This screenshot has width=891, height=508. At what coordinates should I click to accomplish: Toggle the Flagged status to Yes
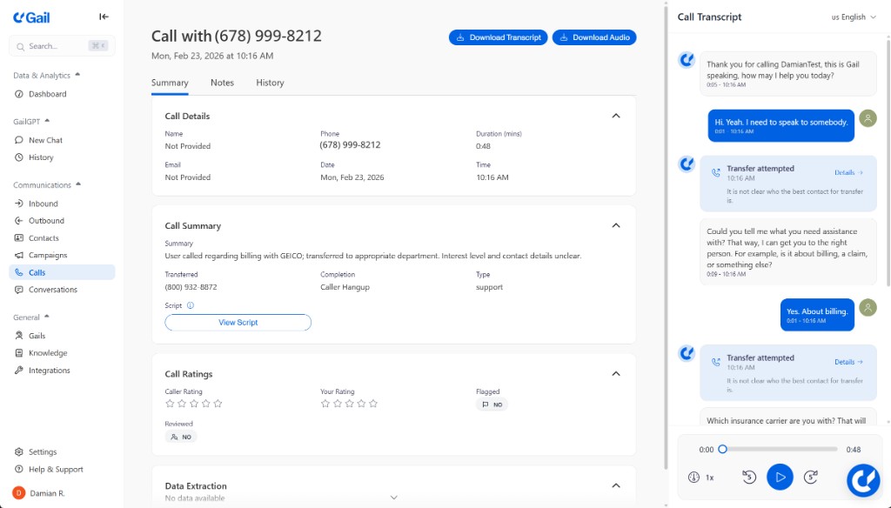pyautogui.click(x=491, y=404)
